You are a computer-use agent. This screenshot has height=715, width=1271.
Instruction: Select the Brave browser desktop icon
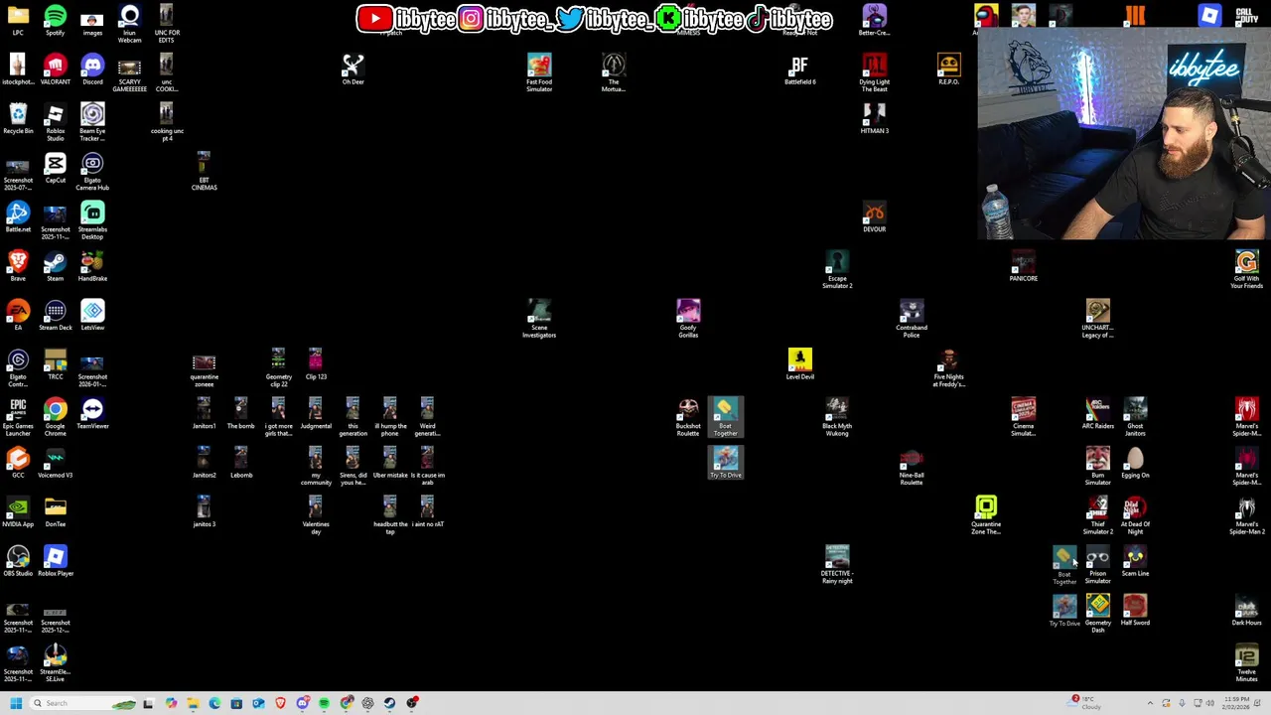[18, 267]
